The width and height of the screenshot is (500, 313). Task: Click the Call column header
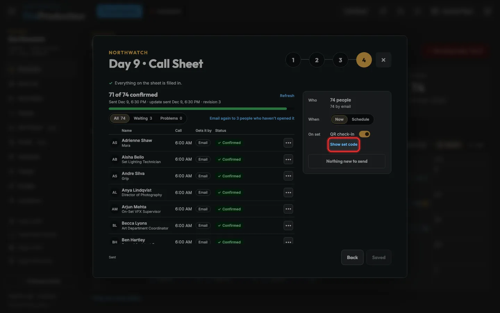pos(178,131)
